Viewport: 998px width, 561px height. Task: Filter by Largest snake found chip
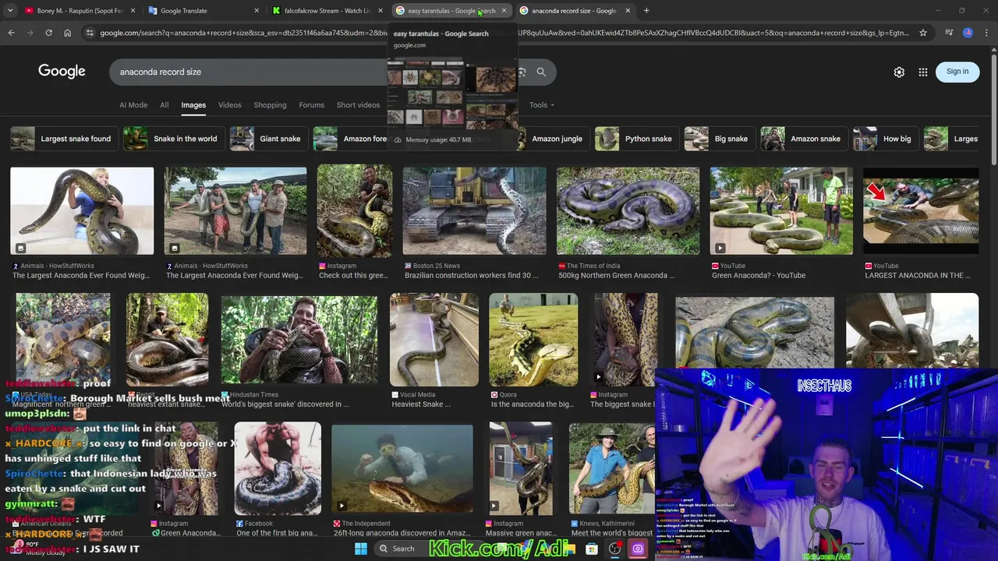click(x=63, y=139)
